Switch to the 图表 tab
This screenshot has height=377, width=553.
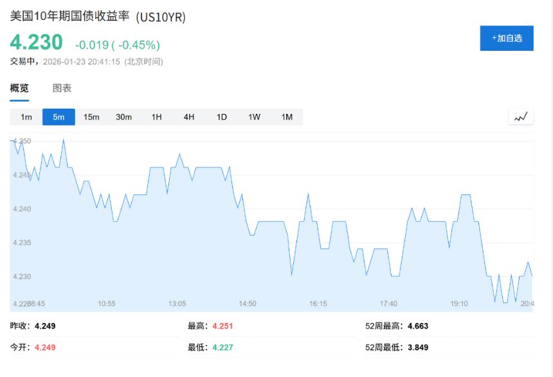coord(62,88)
